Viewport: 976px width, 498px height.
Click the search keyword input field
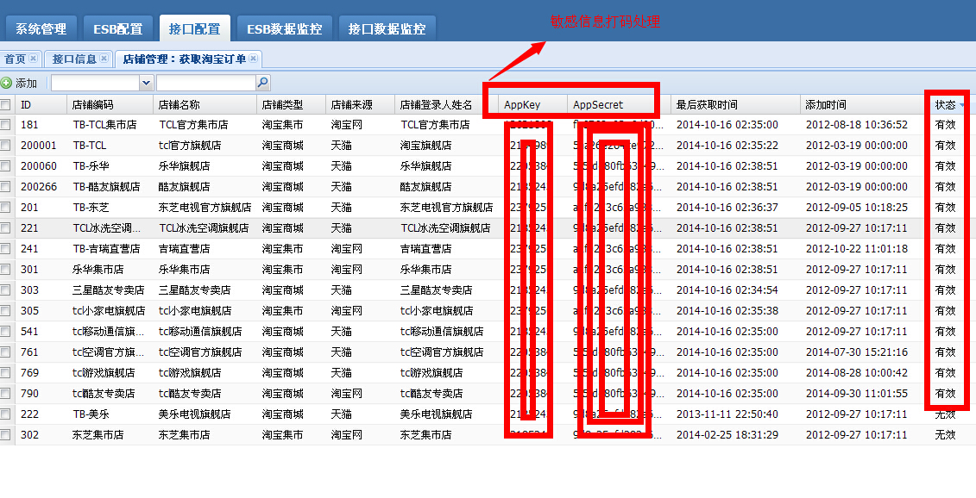pyautogui.click(x=206, y=82)
